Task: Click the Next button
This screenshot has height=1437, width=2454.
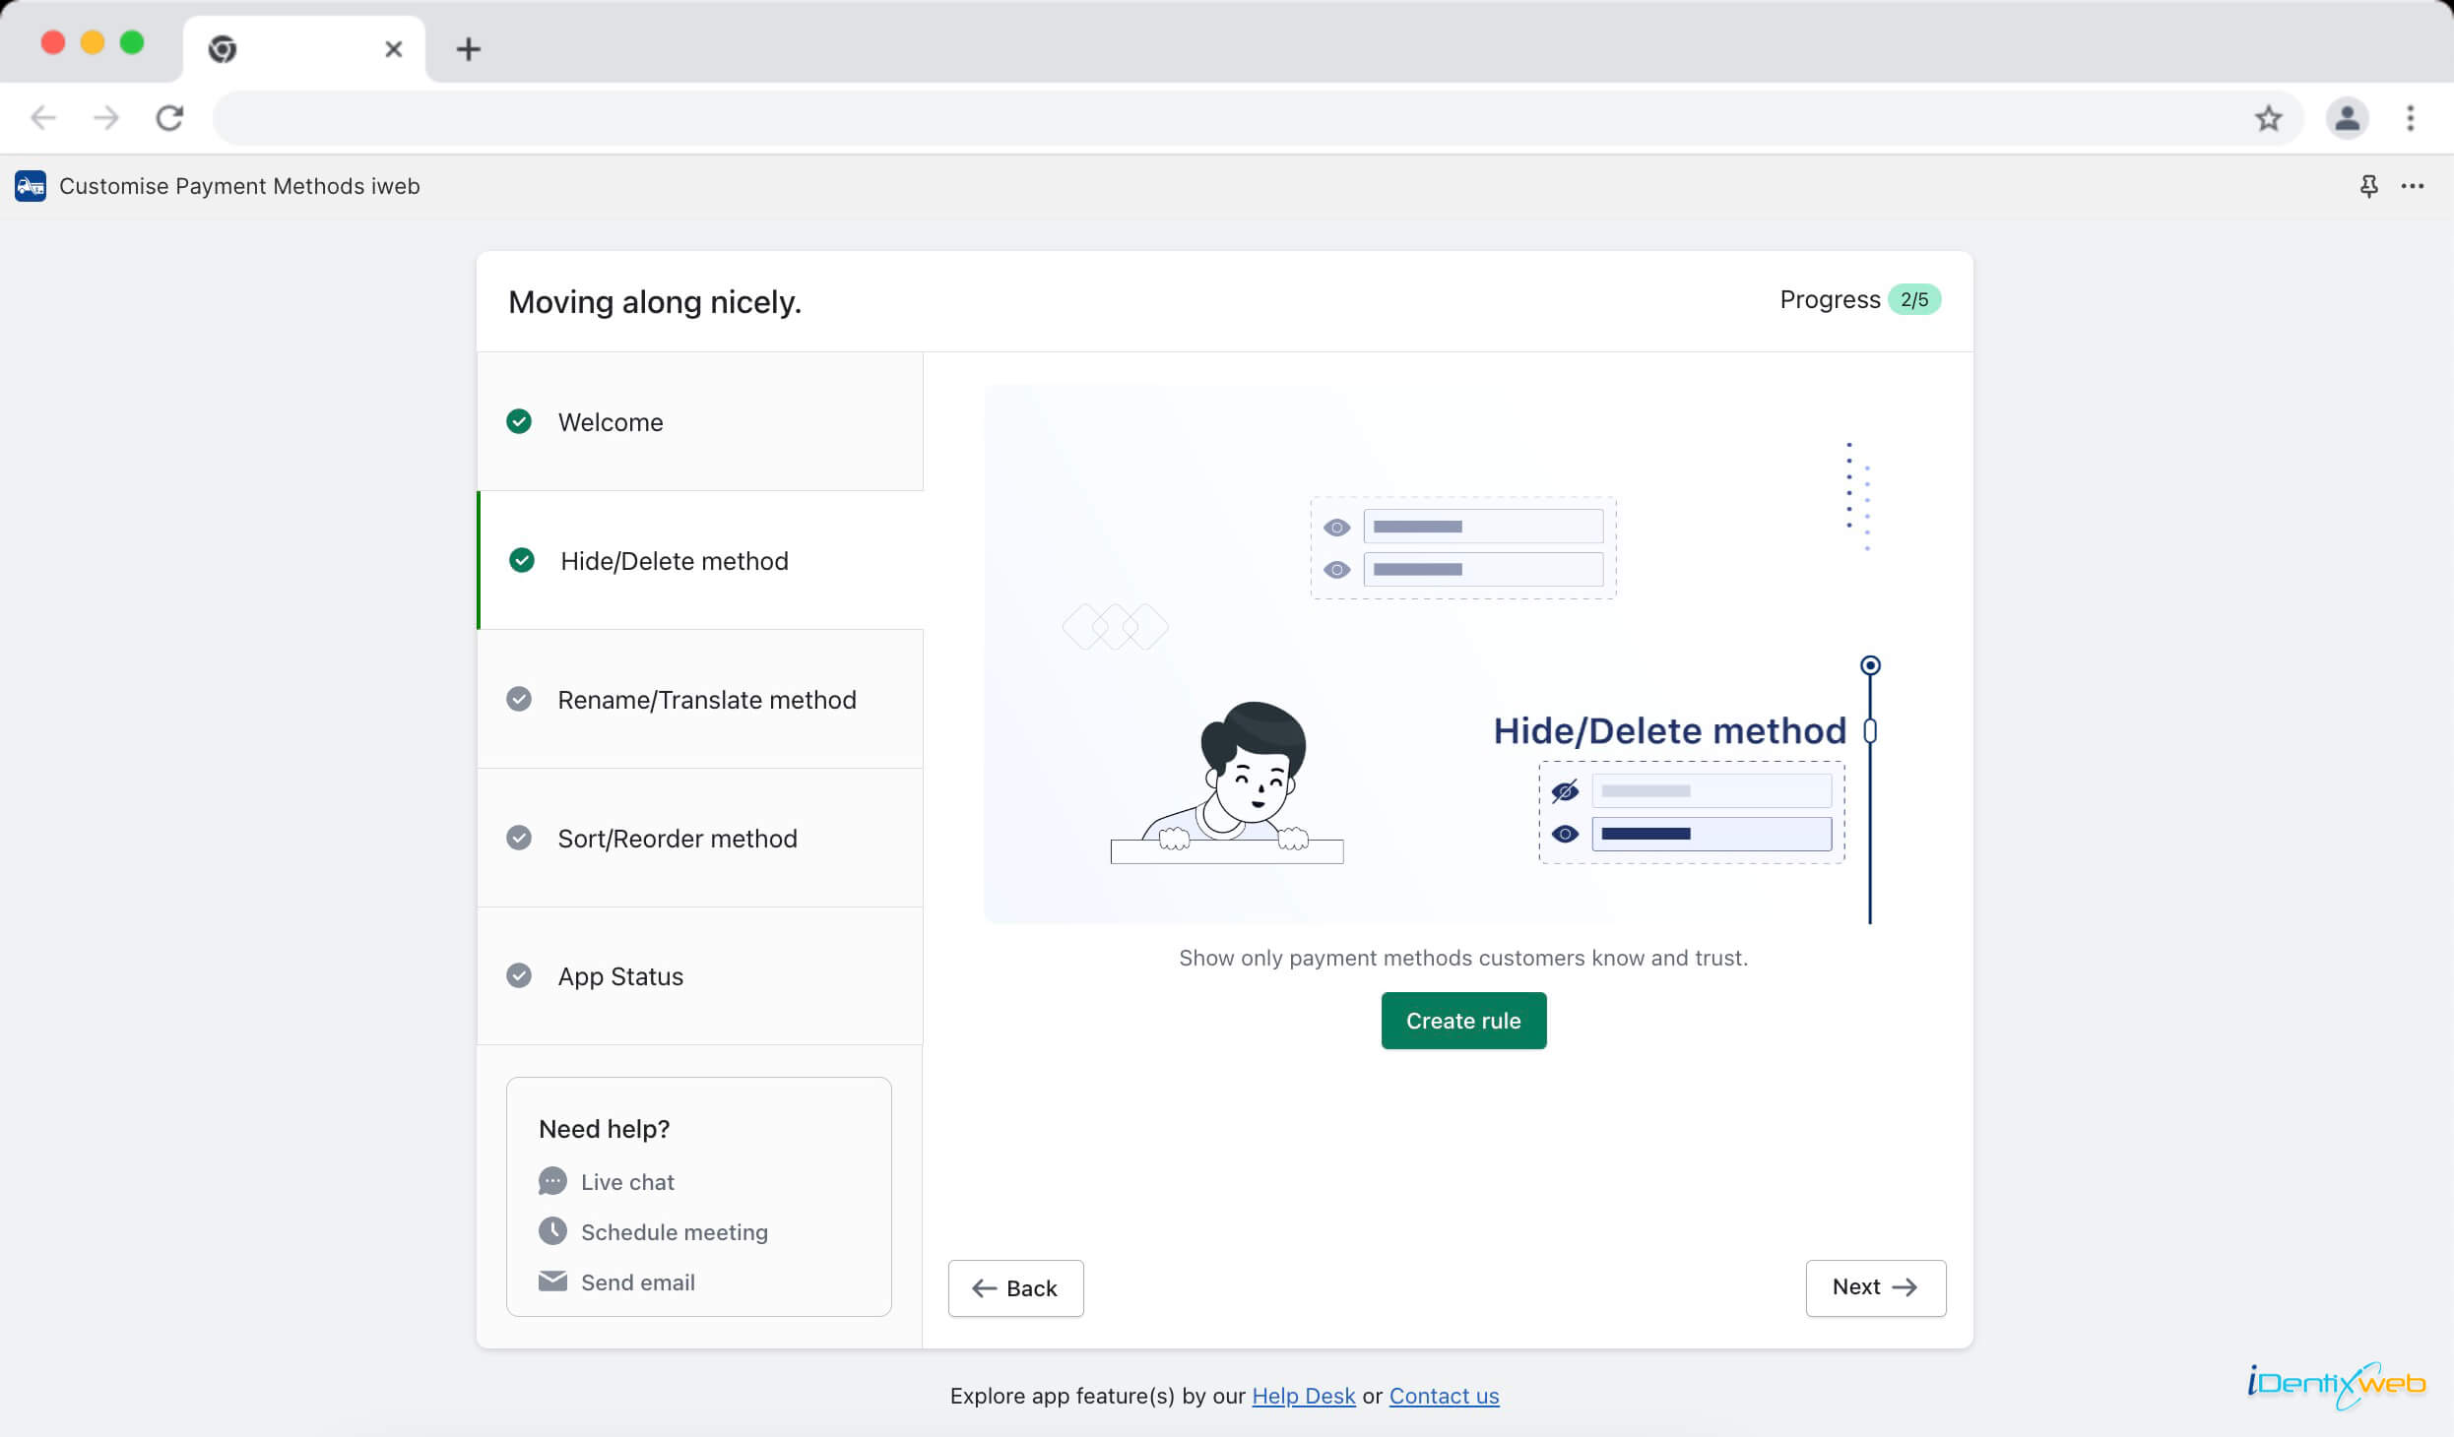Action: pos(1875,1287)
